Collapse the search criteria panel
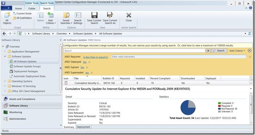This screenshot has width=255, height=135. point(250,51)
